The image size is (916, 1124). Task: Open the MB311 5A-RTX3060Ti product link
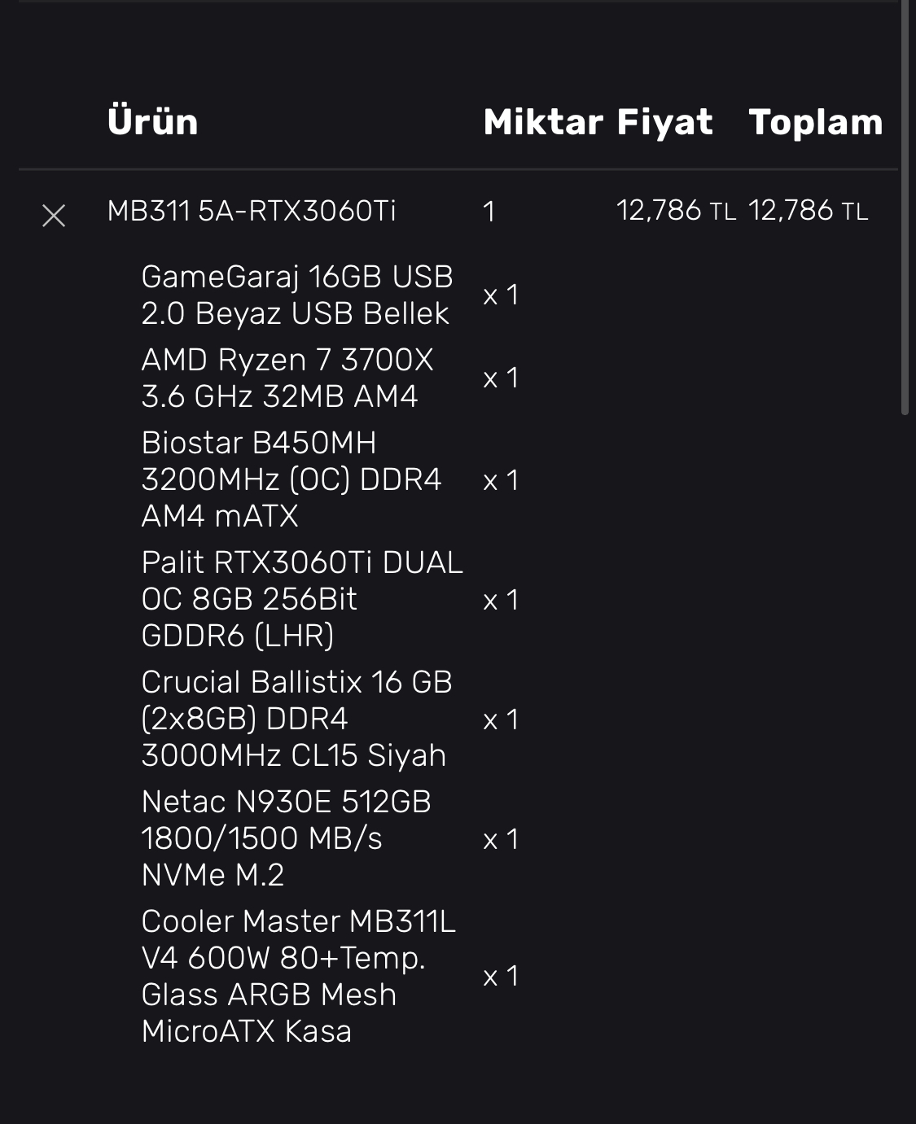(x=252, y=212)
